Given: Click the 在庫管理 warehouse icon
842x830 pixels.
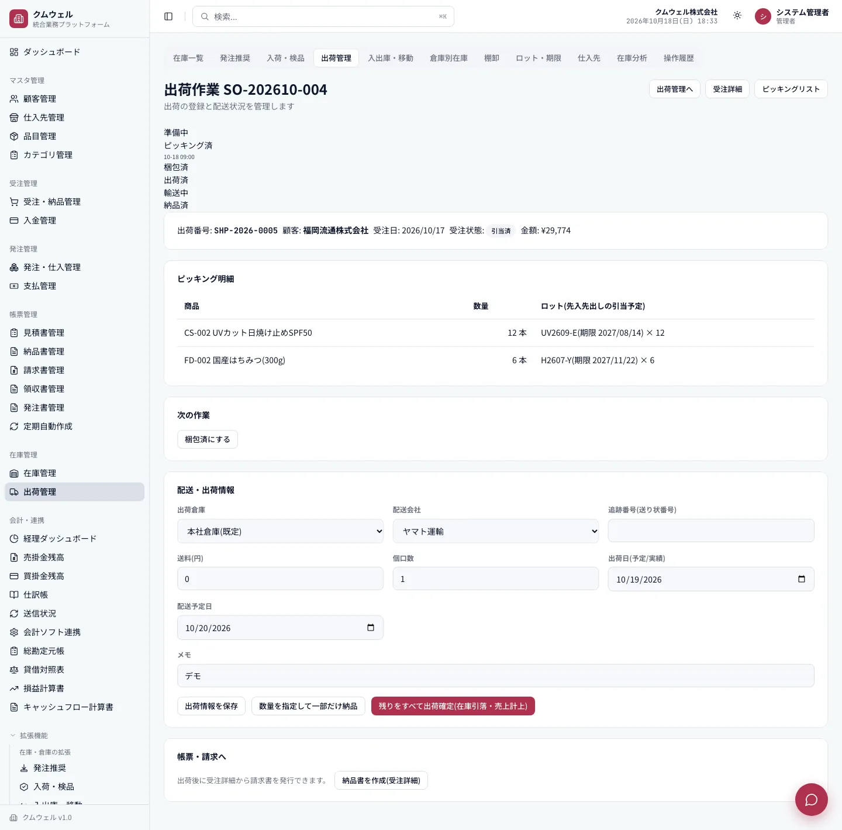Looking at the screenshot, I should point(14,473).
